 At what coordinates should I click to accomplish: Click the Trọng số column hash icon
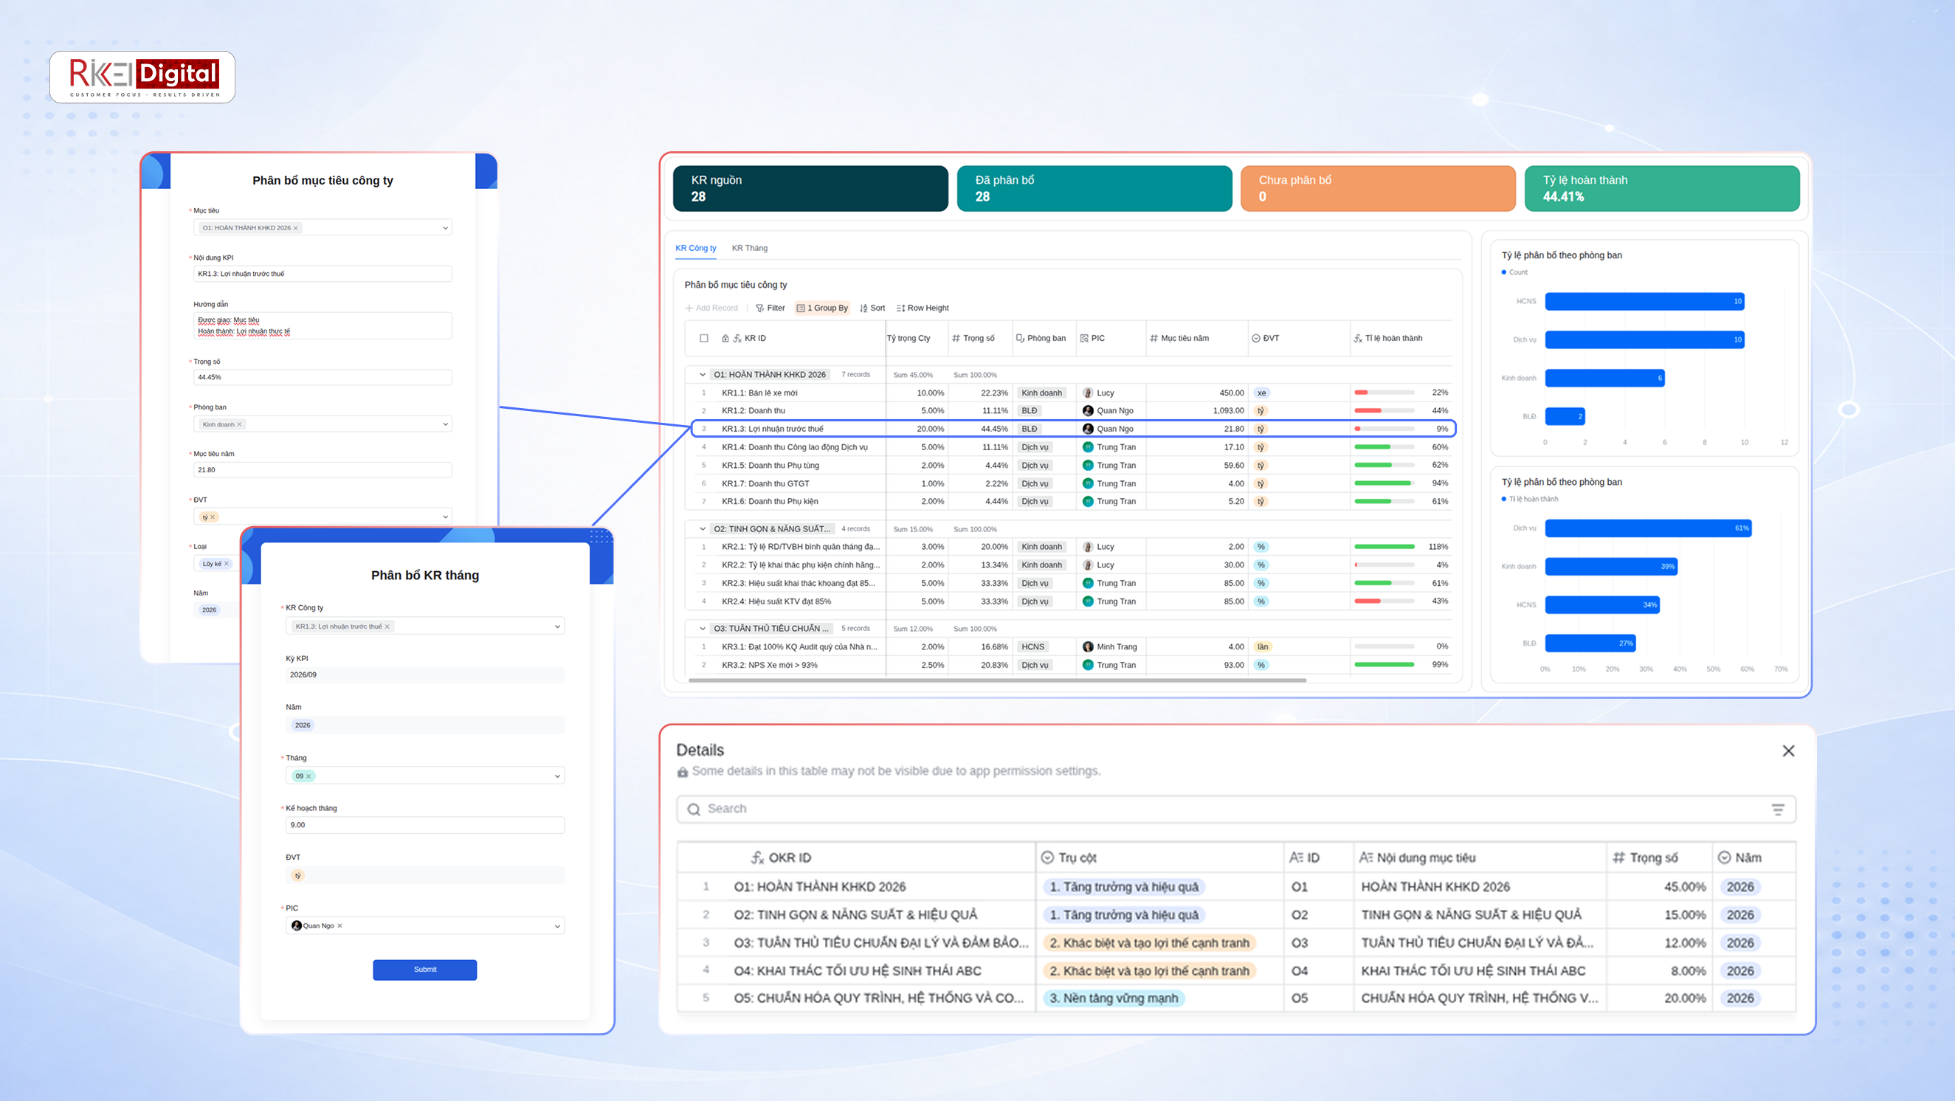click(x=956, y=339)
